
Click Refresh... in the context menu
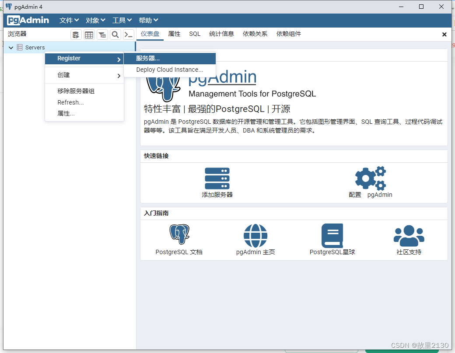70,102
